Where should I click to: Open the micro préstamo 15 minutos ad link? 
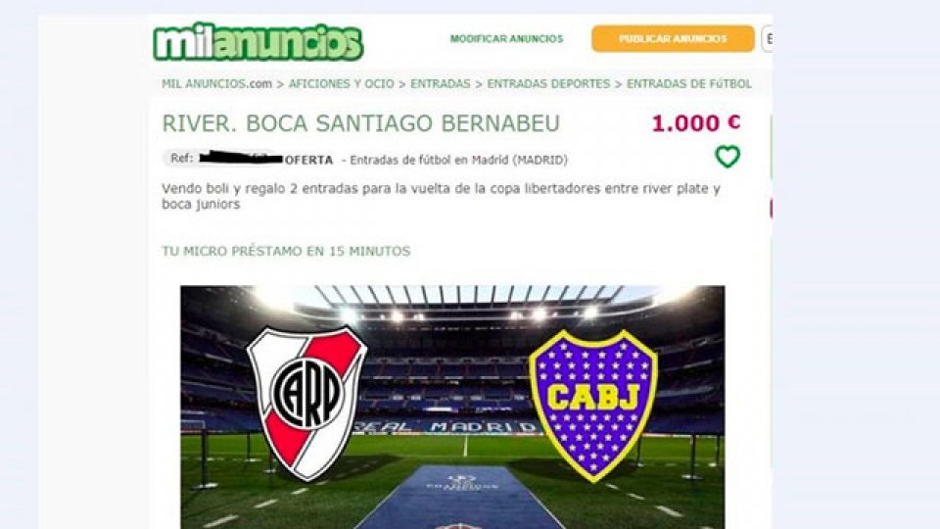[x=286, y=252]
